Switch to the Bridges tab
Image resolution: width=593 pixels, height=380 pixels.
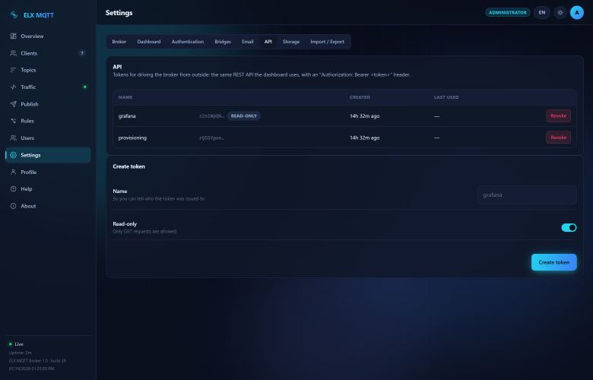coord(223,42)
